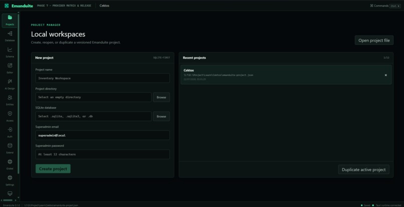
Task: Open the Settings sidebar section
Action: click(10, 180)
